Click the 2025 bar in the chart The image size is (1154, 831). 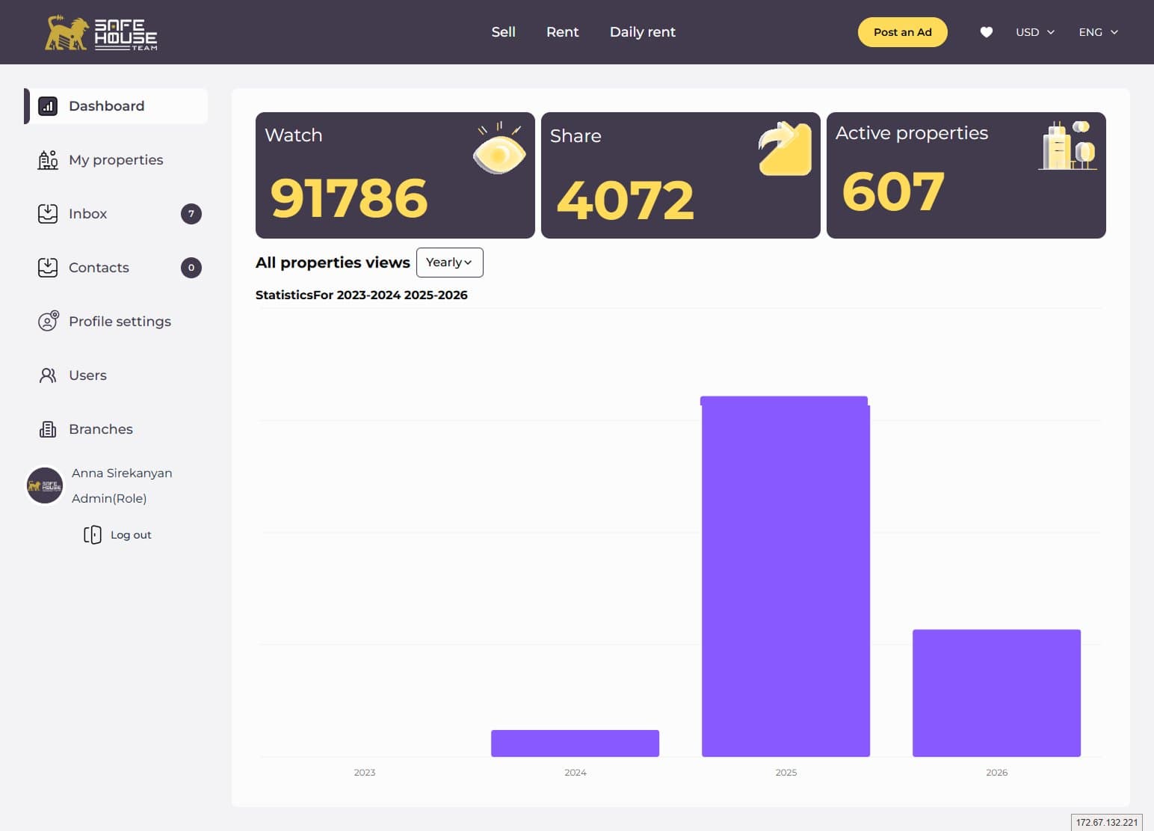pos(786,577)
